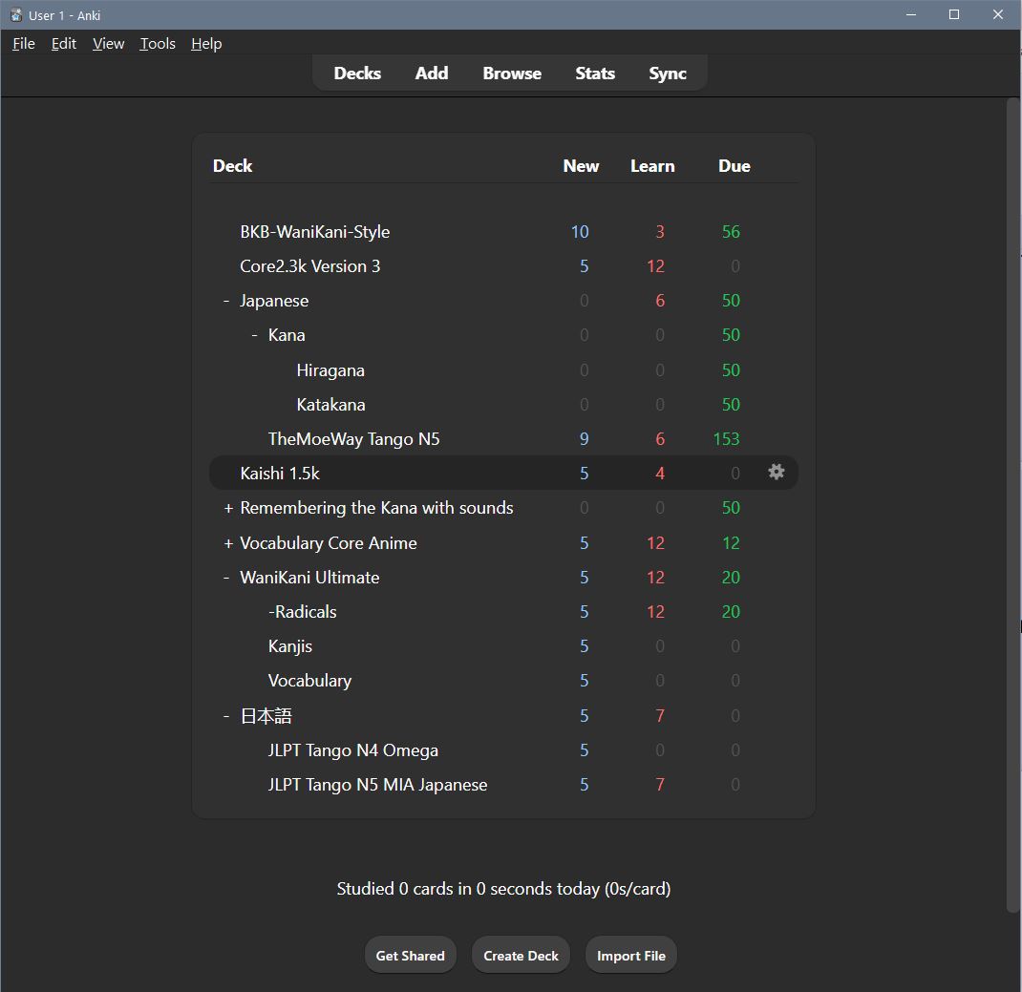Open the View menu
This screenshot has height=992, width=1022.
pyautogui.click(x=108, y=44)
